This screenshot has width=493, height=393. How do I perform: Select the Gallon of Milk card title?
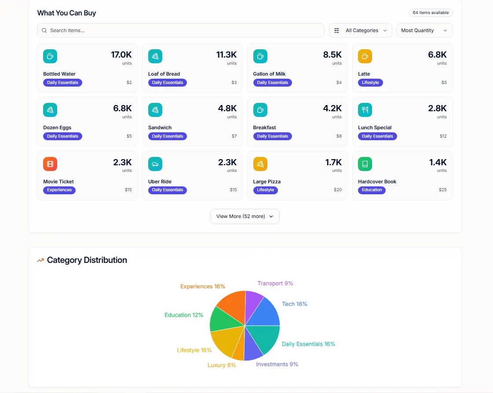coord(269,74)
